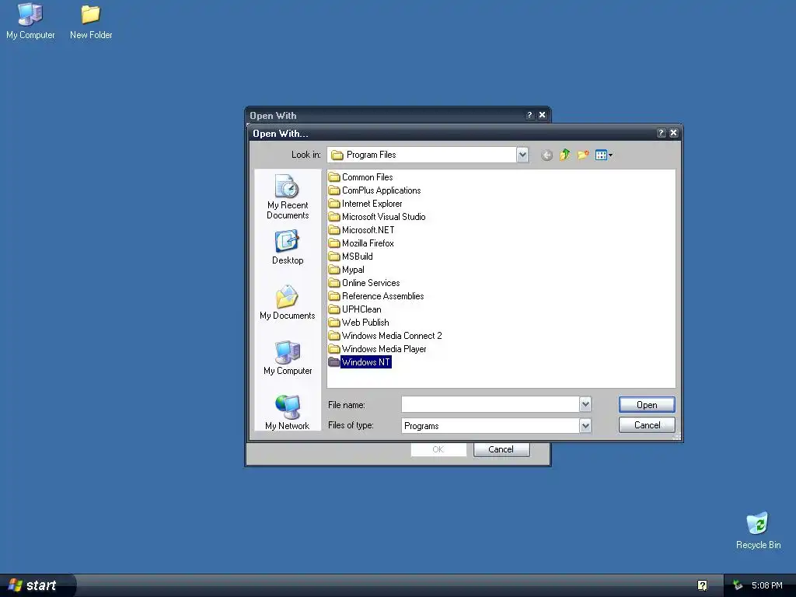Select the MSBuild folder icon

click(333, 257)
